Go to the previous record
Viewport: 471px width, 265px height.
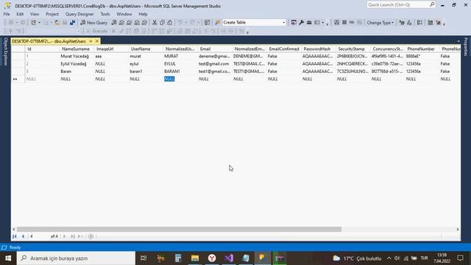pos(23,236)
